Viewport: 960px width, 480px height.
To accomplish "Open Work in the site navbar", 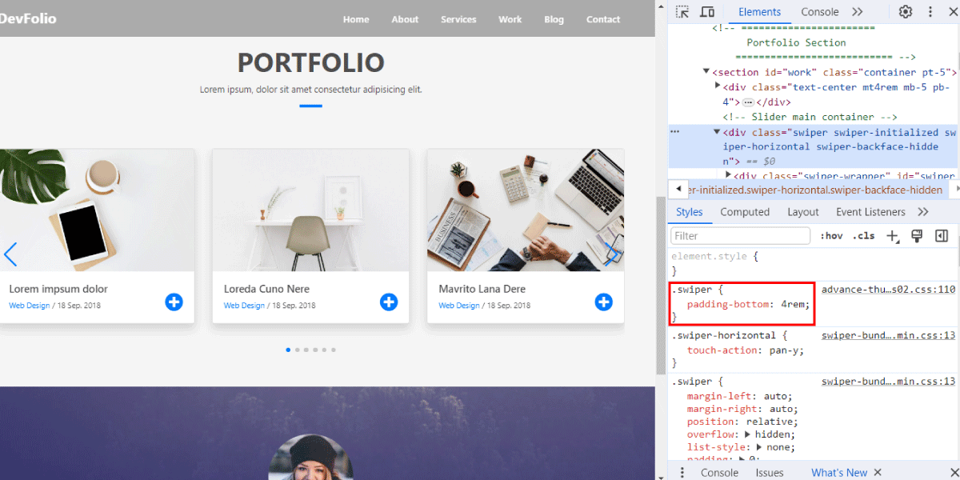I will click(x=510, y=19).
